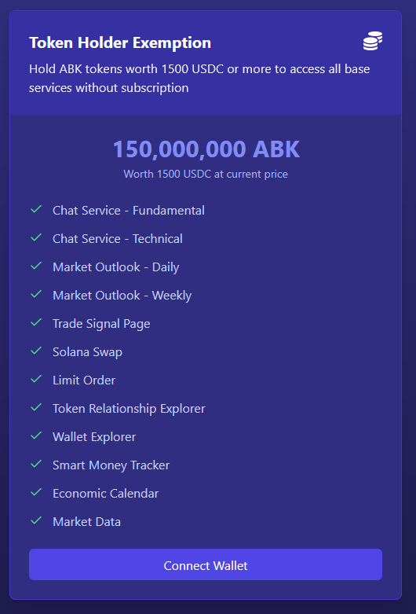Click checkmark beside Wallet Explorer
This screenshot has width=416, height=614.
pyautogui.click(x=36, y=436)
